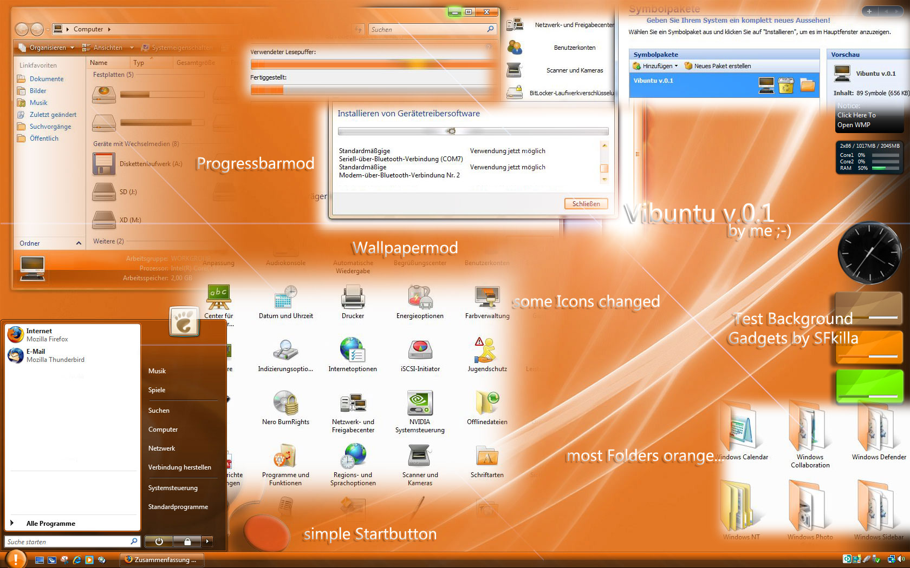Select Systemsteuerung in Start menu
This screenshot has width=910, height=568.
pyautogui.click(x=173, y=488)
